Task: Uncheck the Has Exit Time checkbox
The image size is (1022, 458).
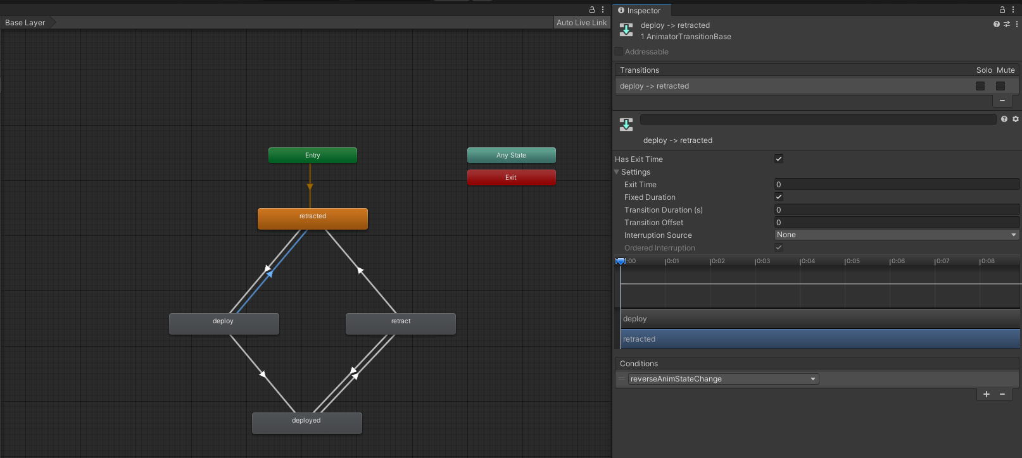Action: (779, 159)
